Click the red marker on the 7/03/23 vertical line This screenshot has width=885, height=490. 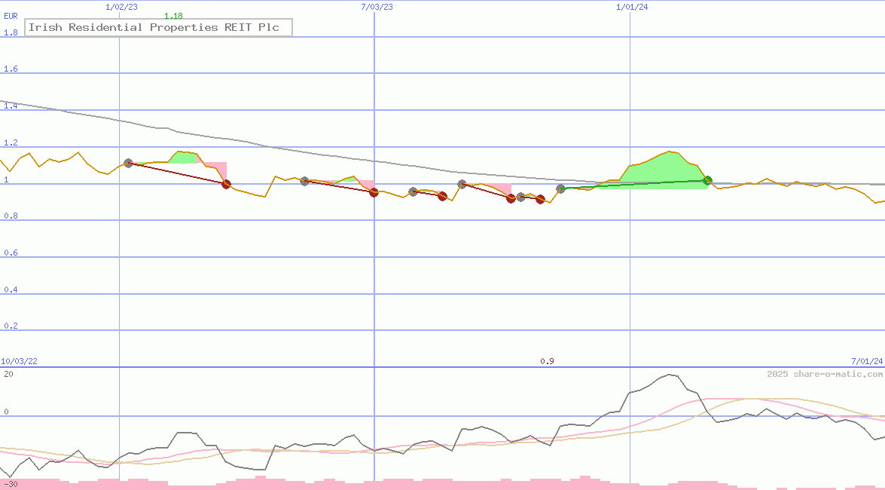[x=374, y=192]
